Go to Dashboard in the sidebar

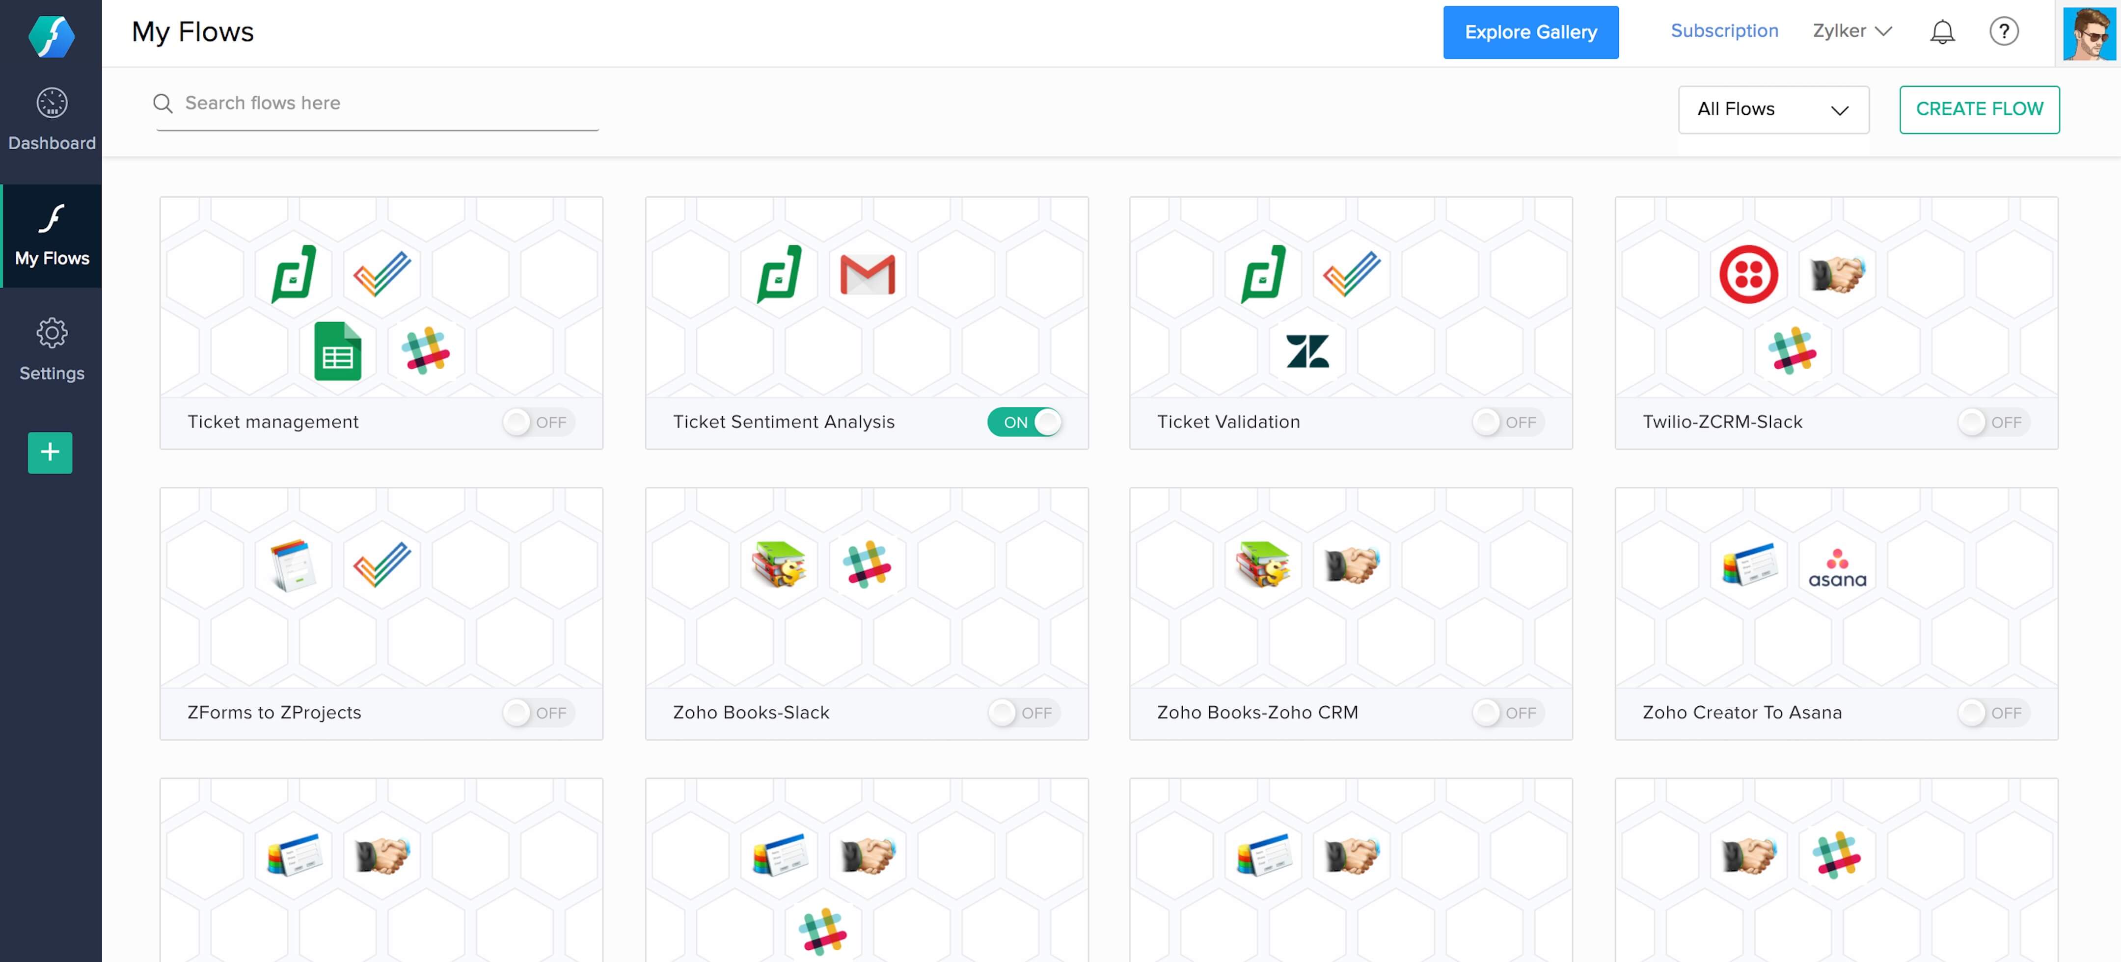51,119
